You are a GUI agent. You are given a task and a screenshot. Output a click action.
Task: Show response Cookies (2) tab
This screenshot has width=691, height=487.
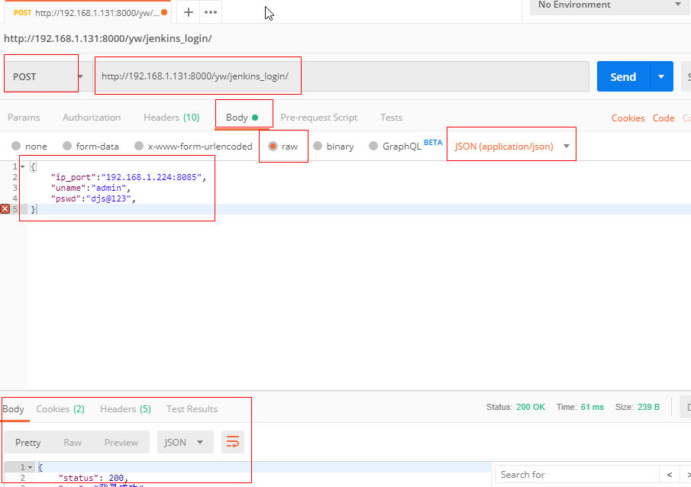click(60, 409)
